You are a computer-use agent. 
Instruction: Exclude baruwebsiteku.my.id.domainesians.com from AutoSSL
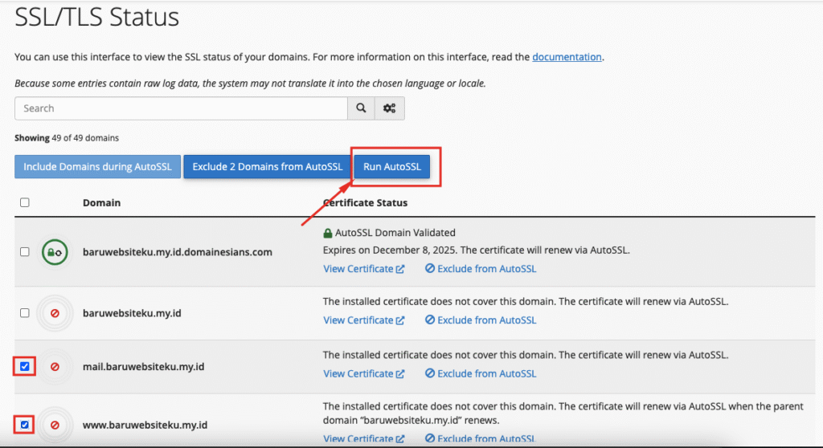(x=481, y=269)
